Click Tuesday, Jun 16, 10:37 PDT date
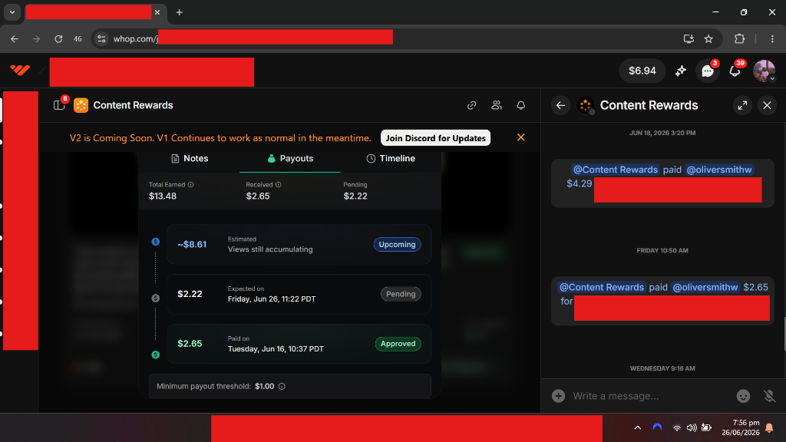Image resolution: width=786 pixels, height=442 pixels. coord(276,349)
